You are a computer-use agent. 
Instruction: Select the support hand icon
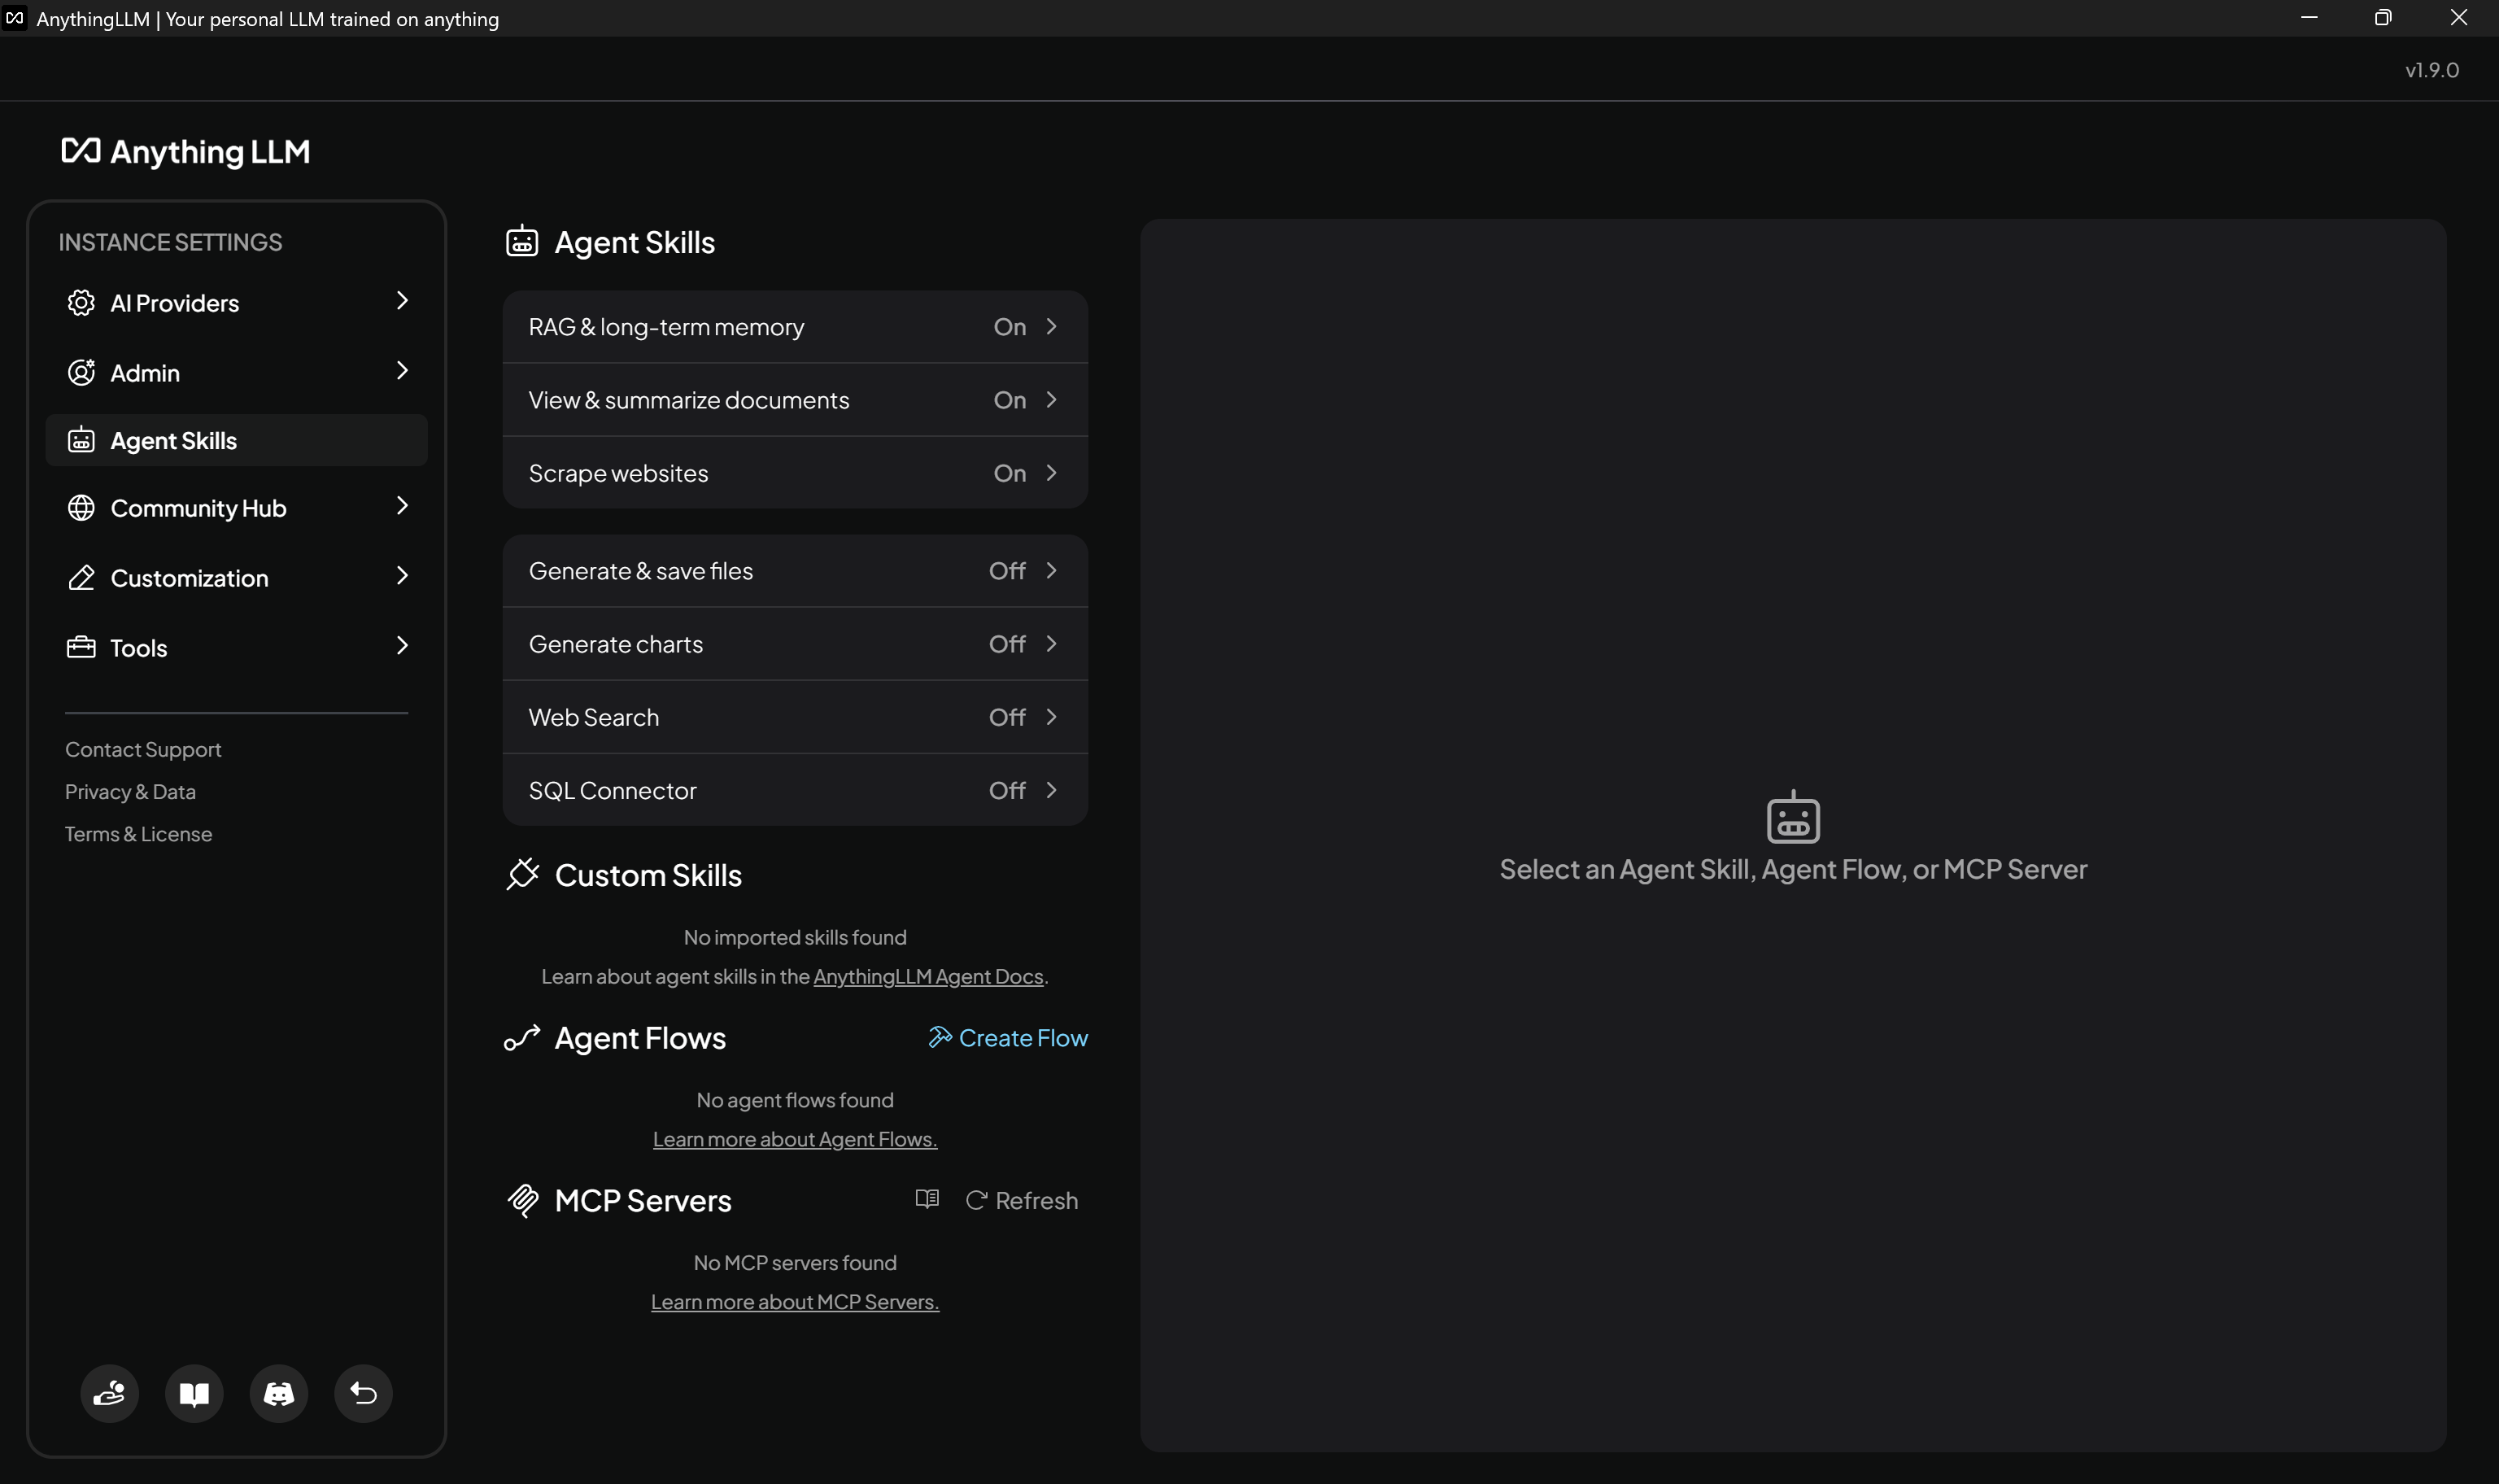tap(109, 1393)
